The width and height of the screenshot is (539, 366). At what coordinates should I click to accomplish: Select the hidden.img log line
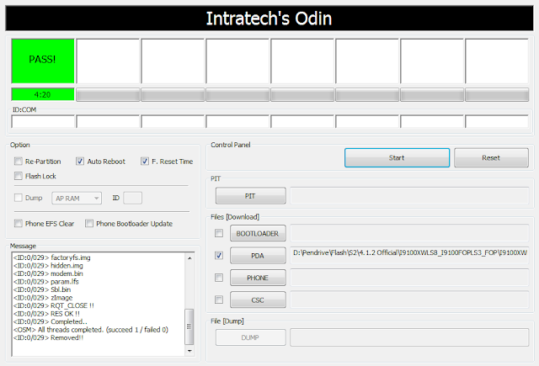click(x=48, y=265)
